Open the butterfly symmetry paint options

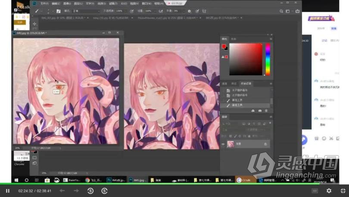click(x=204, y=11)
